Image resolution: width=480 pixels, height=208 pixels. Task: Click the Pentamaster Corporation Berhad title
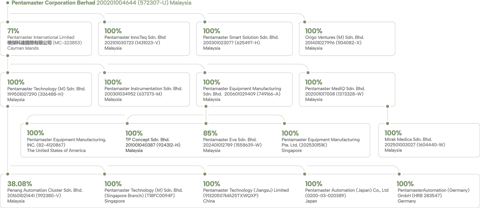coord(53,3)
